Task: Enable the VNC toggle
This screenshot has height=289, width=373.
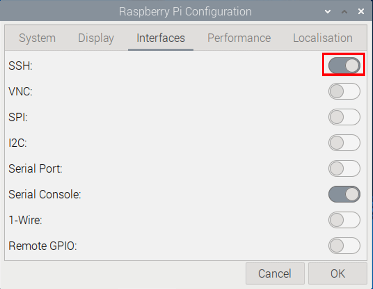Action: pyautogui.click(x=344, y=91)
